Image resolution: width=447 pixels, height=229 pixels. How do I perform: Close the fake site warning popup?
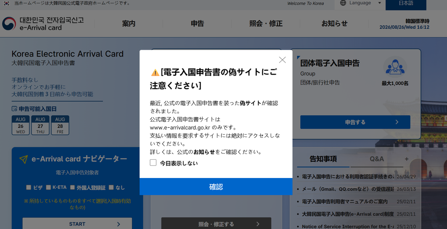click(x=282, y=60)
